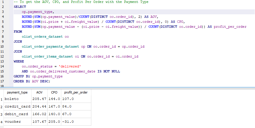Click line number 10 in gutter

[x=2, y=46]
